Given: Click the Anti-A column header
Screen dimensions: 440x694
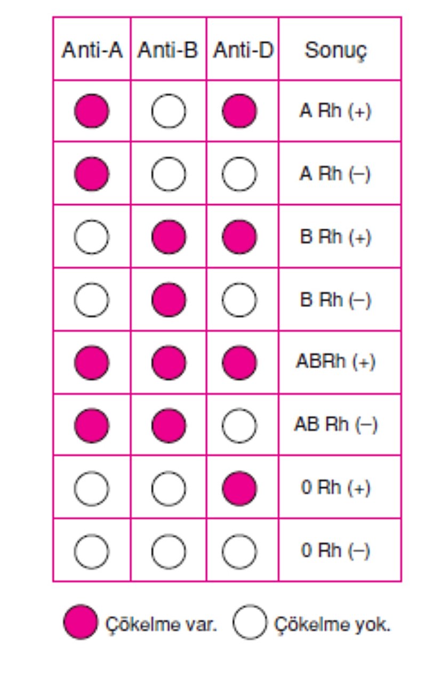Looking at the screenshot, I should pos(92,50).
